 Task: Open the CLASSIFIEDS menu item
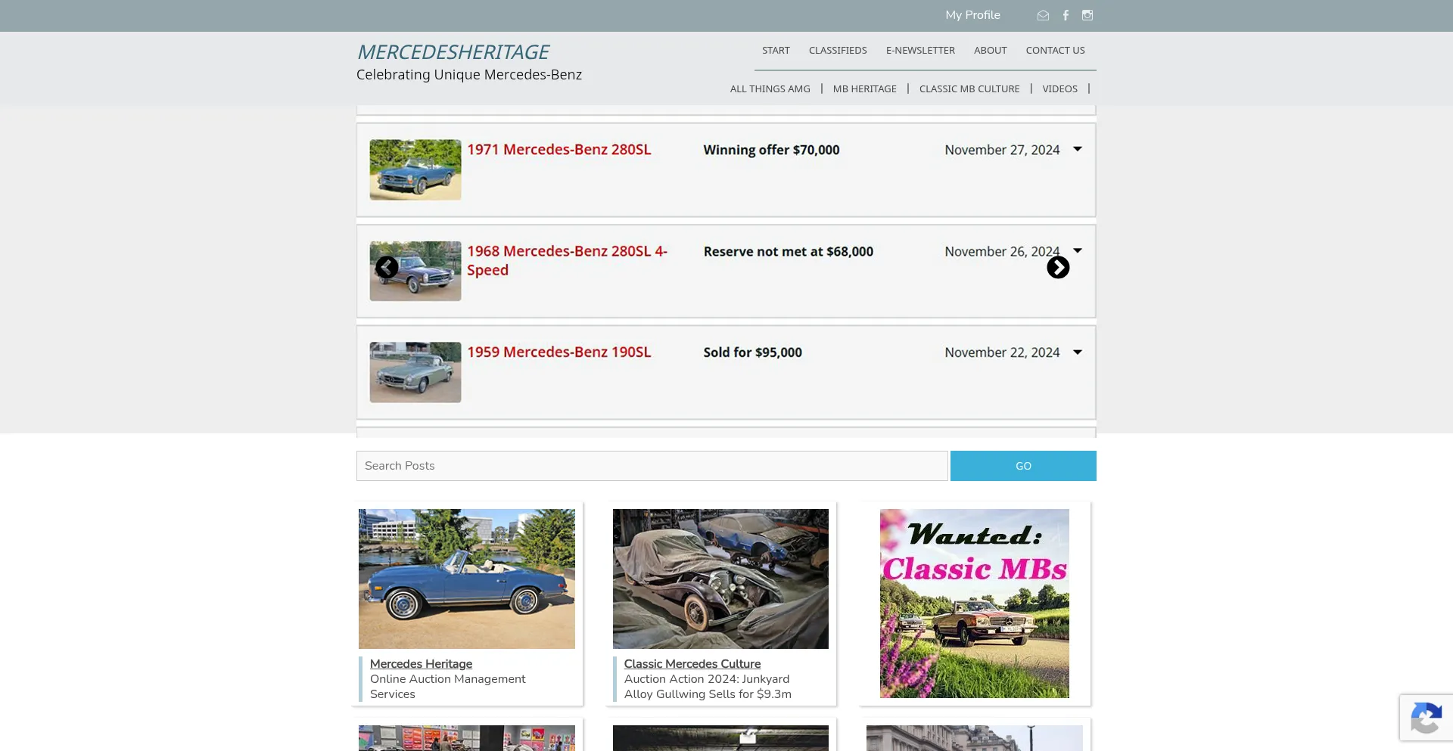pos(838,51)
